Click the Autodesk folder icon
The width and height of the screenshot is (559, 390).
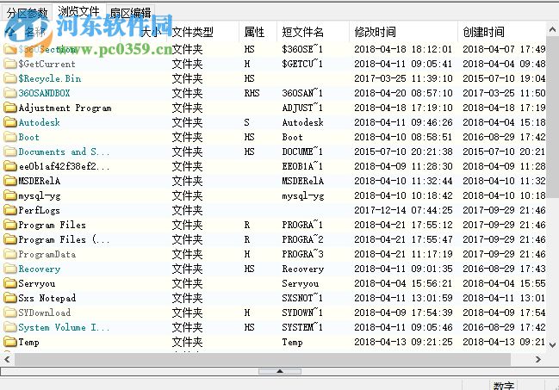pyautogui.click(x=10, y=122)
